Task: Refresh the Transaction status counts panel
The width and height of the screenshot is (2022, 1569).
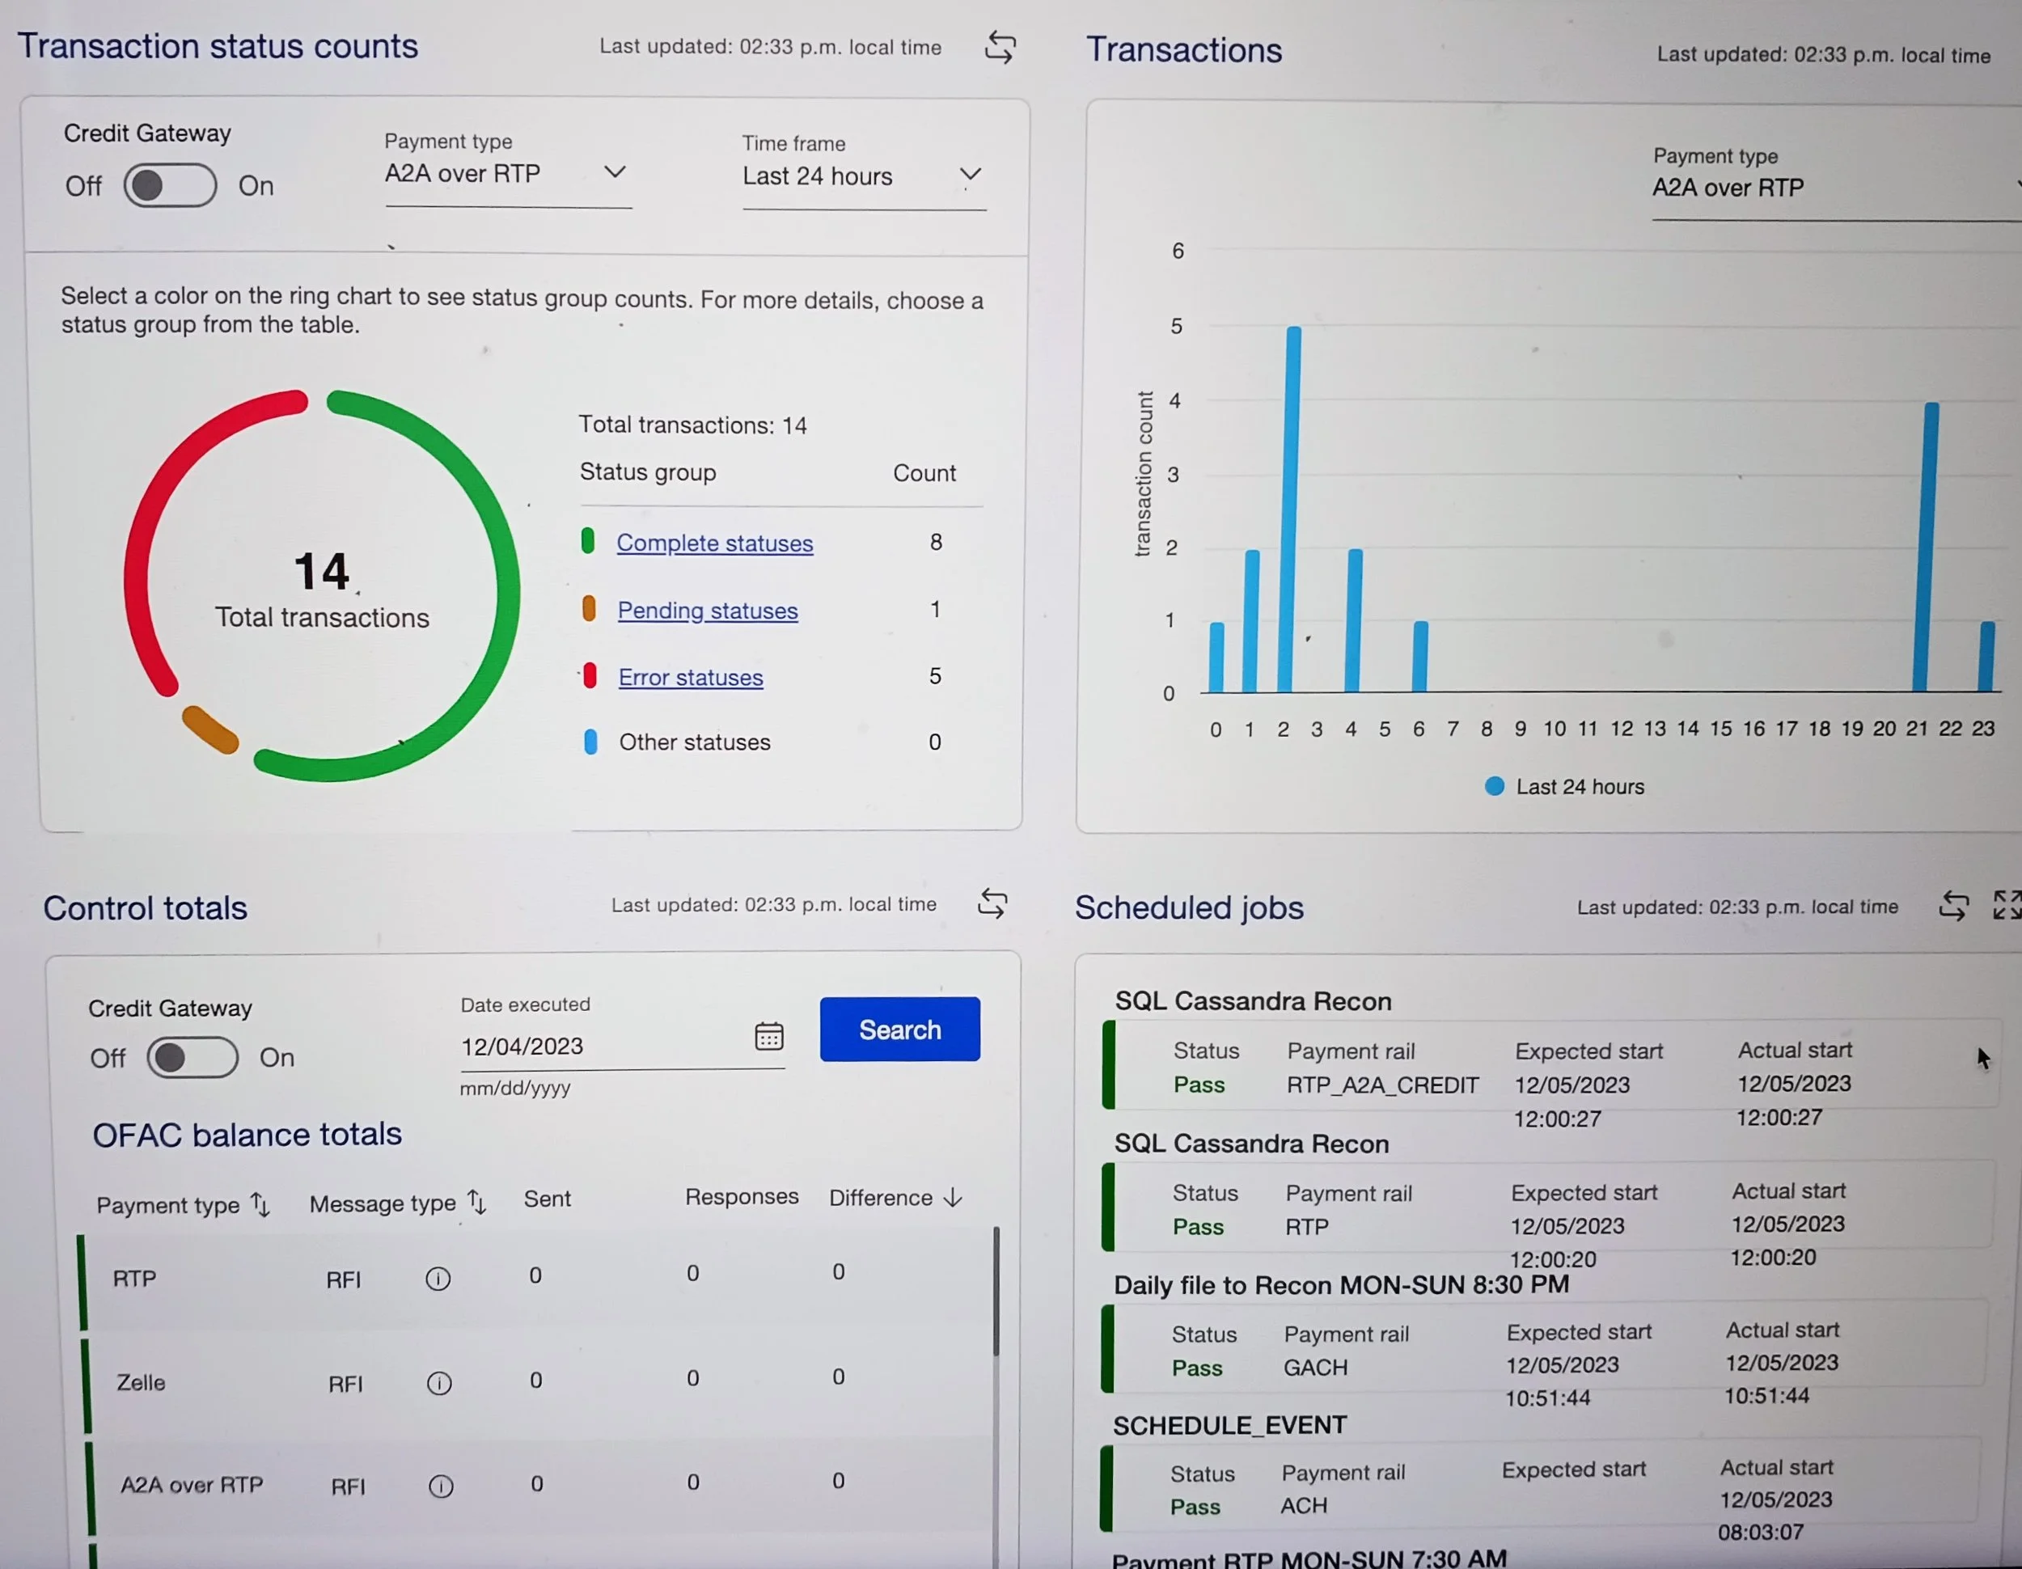Action: click(x=1000, y=47)
